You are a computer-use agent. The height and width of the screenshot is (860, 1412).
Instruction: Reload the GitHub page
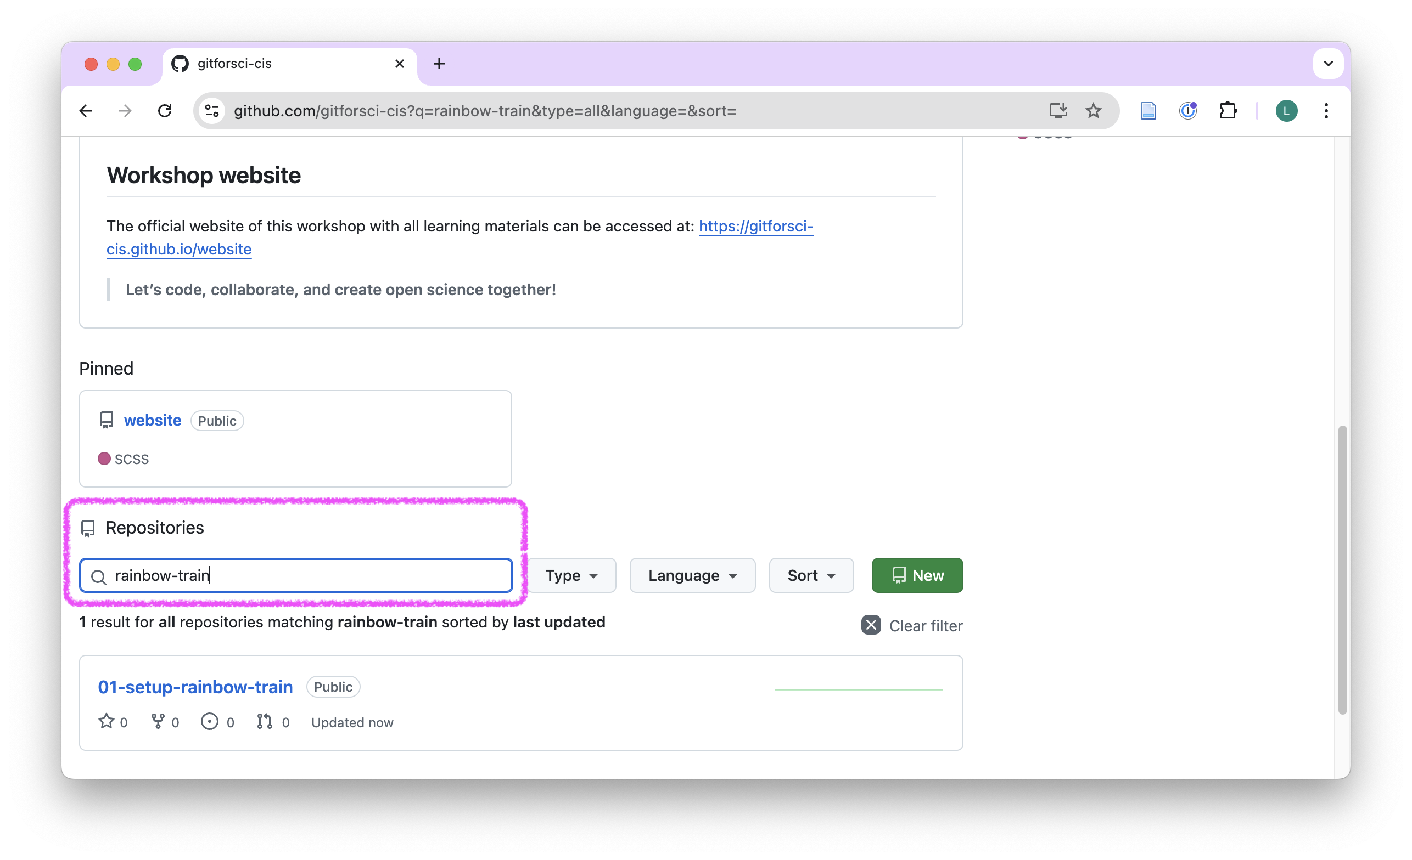click(165, 110)
